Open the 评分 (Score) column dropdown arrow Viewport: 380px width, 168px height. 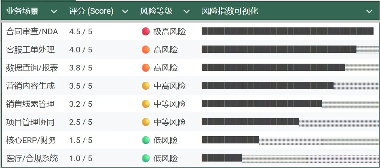pyautogui.click(x=125, y=12)
